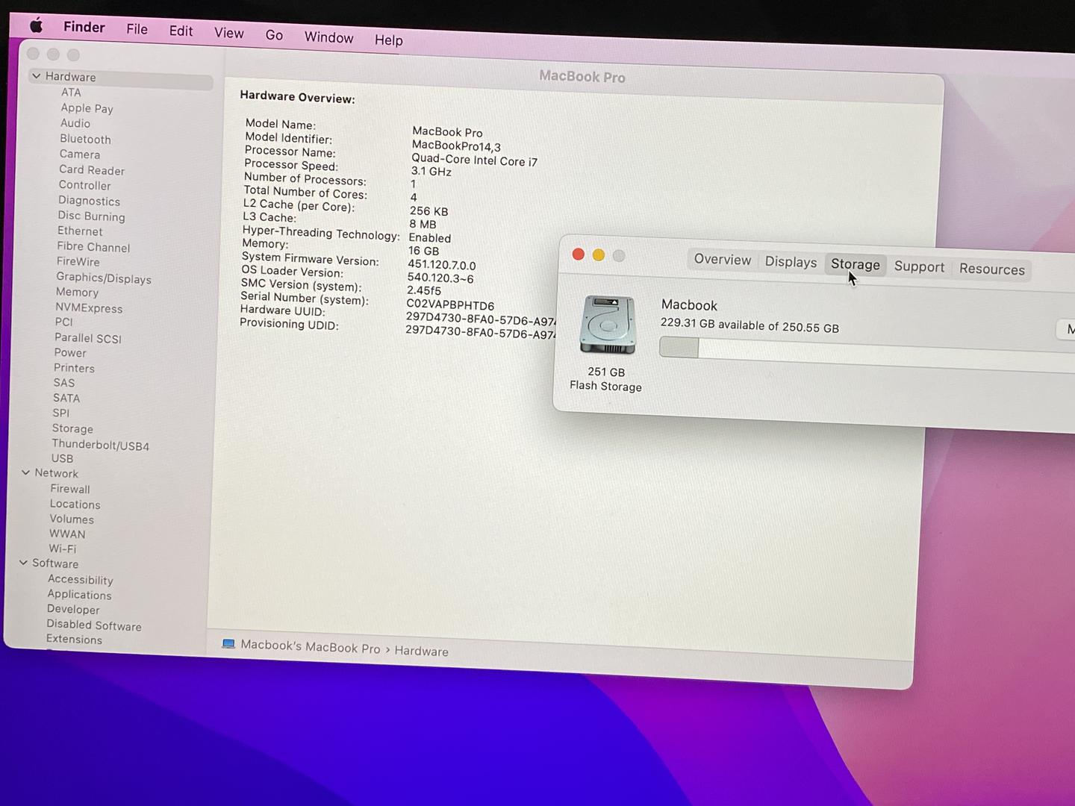Switch to the Overview tab
The image size is (1075, 806).
pos(722,260)
